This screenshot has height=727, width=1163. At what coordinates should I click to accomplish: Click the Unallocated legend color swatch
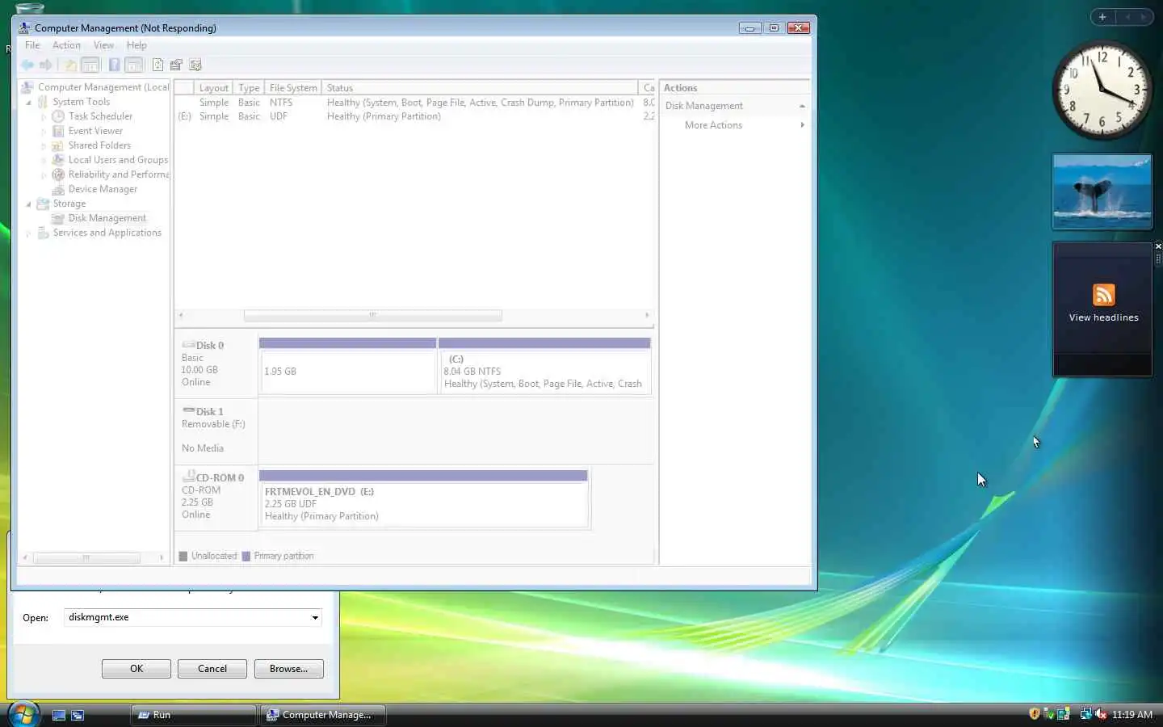click(x=183, y=556)
